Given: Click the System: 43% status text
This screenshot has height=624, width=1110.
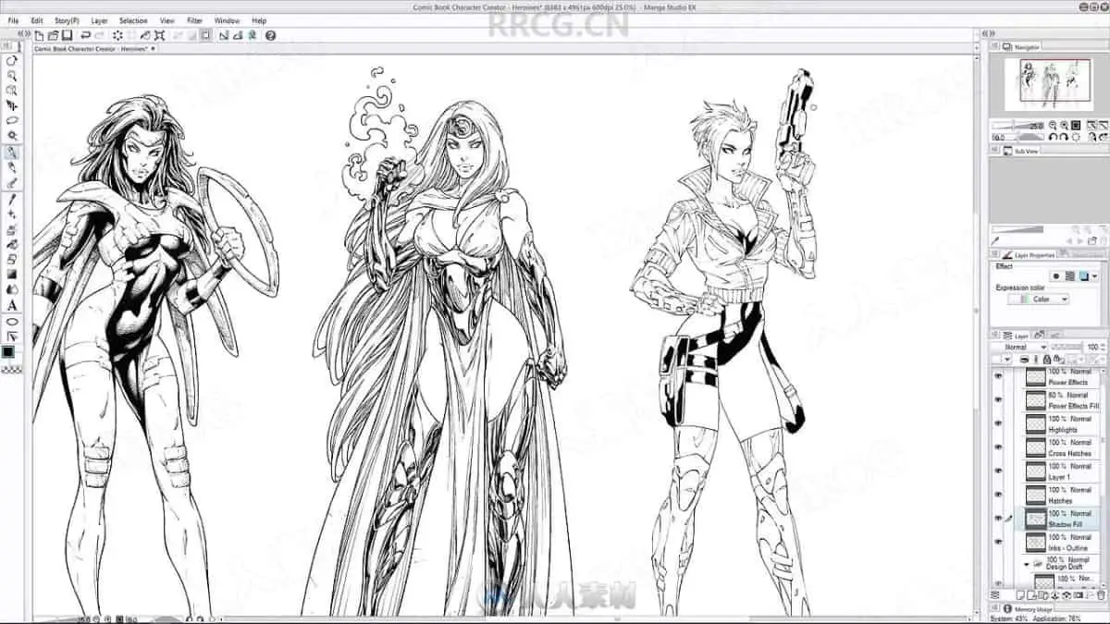Looking at the screenshot, I should (1009, 618).
